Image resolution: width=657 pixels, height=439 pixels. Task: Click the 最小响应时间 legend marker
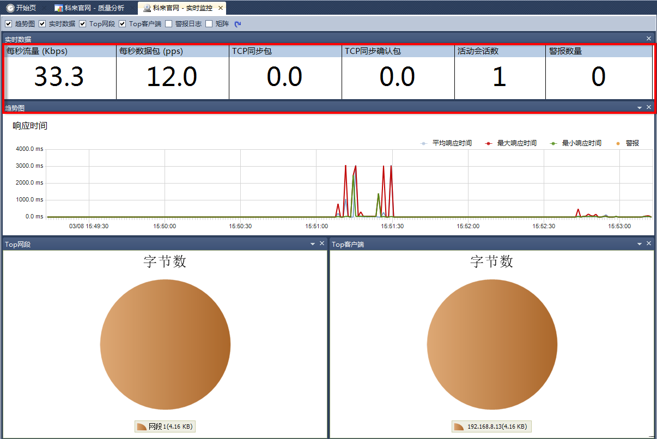pyautogui.click(x=553, y=143)
